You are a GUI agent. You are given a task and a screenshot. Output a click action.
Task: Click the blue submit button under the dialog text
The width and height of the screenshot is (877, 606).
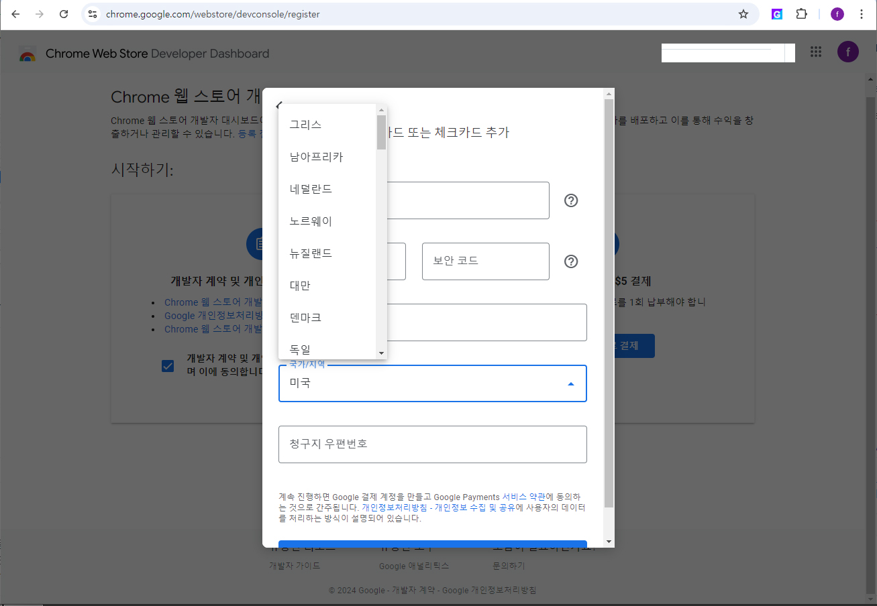(x=433, y=544)
